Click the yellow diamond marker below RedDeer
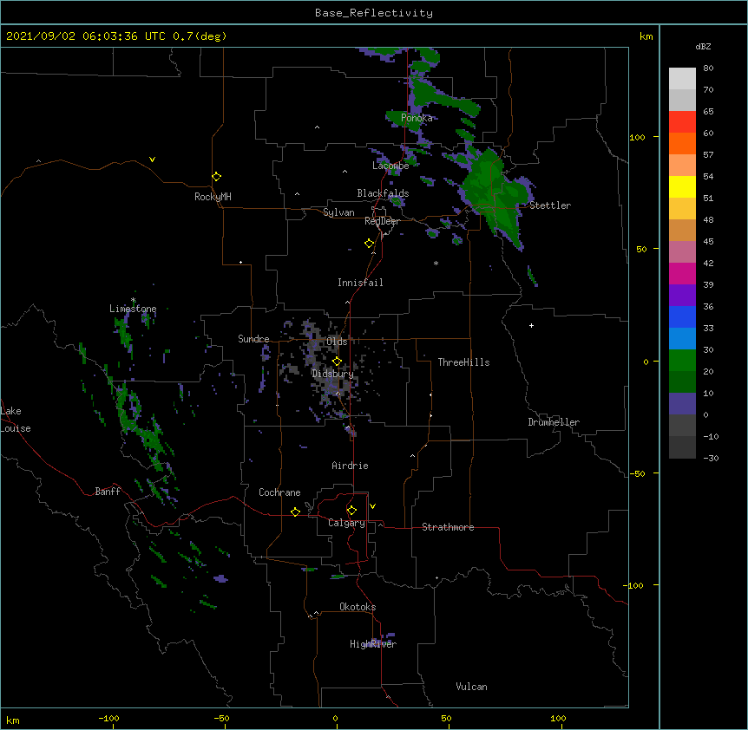 (369, 244)
